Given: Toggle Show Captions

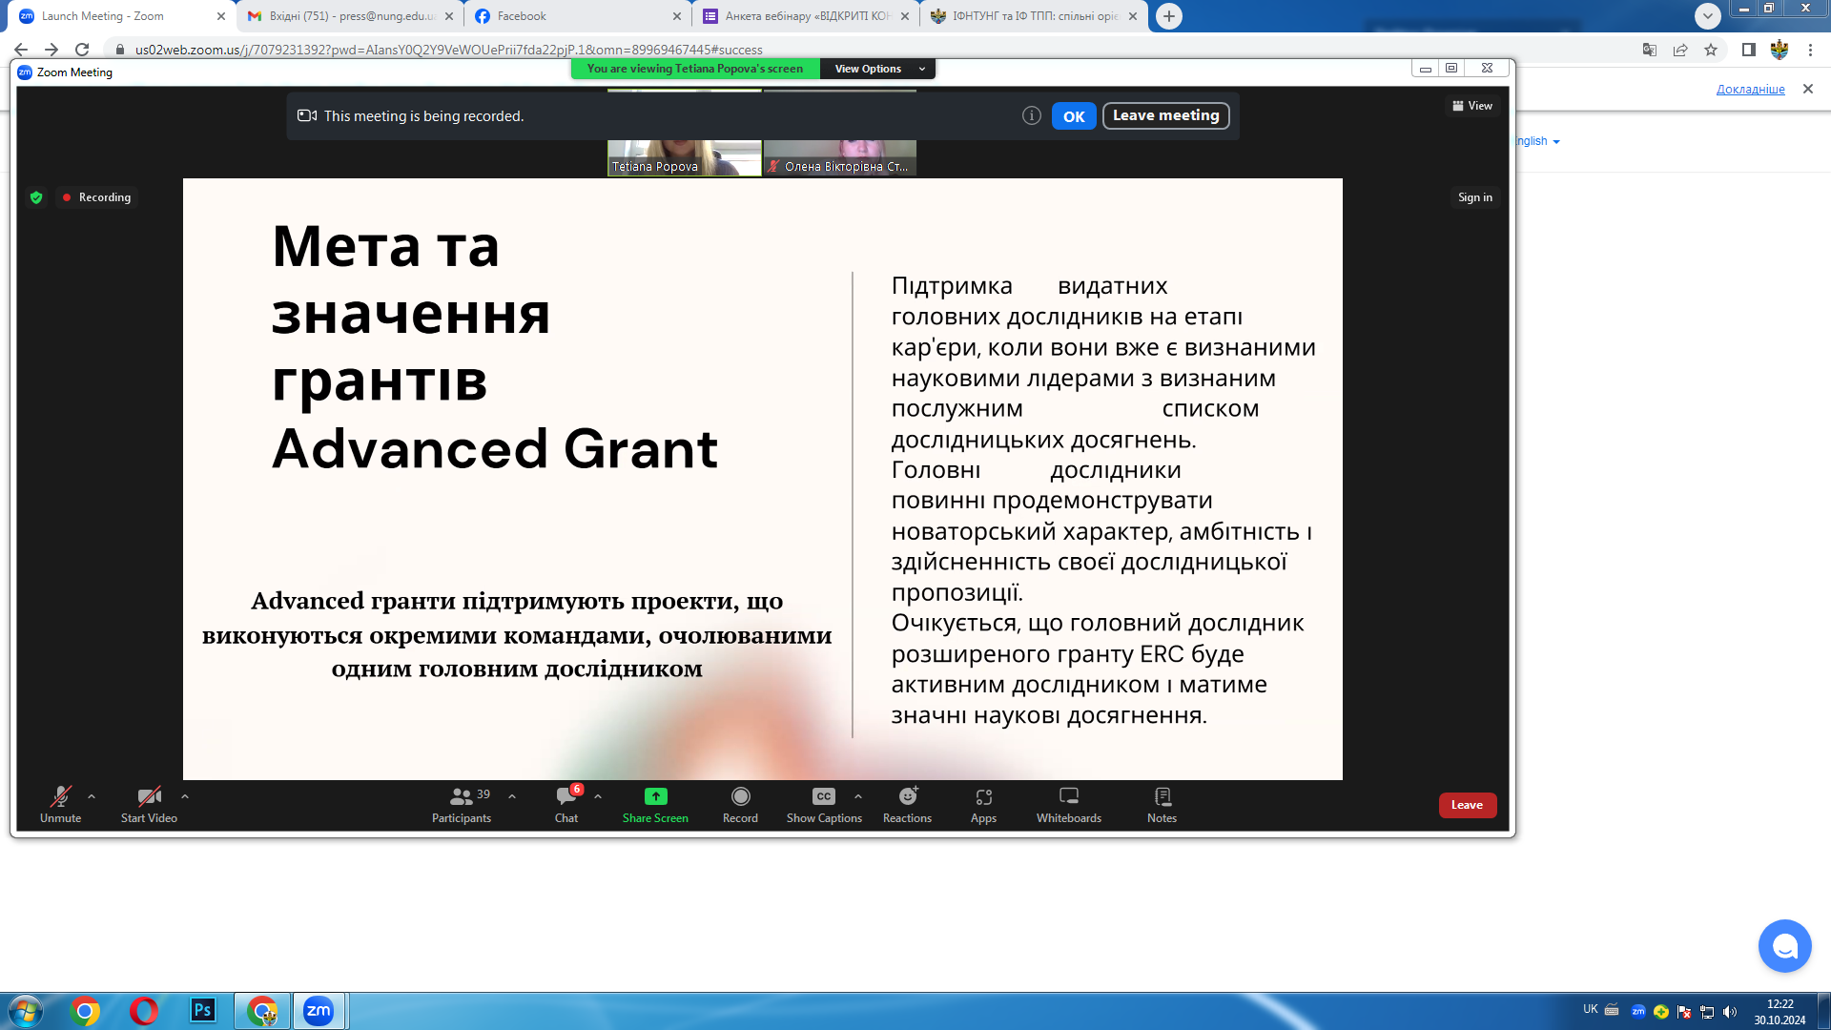Looking at the screenshot, I should pyautogui.click(x=824, y=804).
